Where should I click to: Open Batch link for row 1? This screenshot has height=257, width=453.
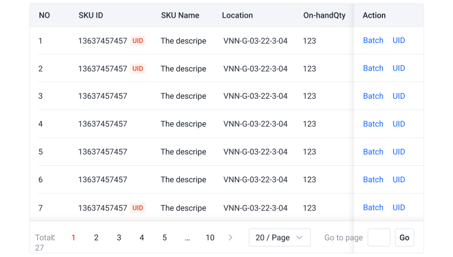373,41
